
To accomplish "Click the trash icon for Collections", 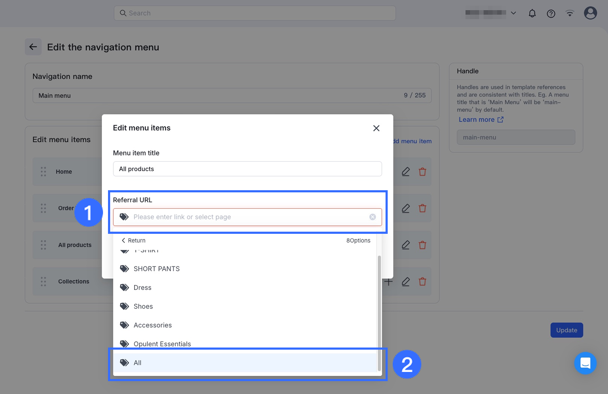I will [422, 281].
